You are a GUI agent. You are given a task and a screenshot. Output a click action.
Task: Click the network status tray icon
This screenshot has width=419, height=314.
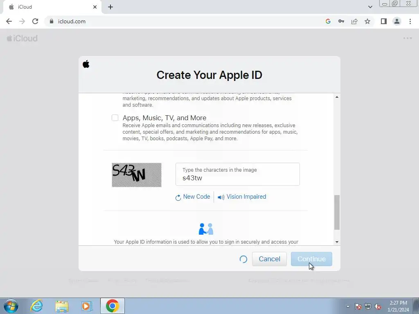coord(368,306)
